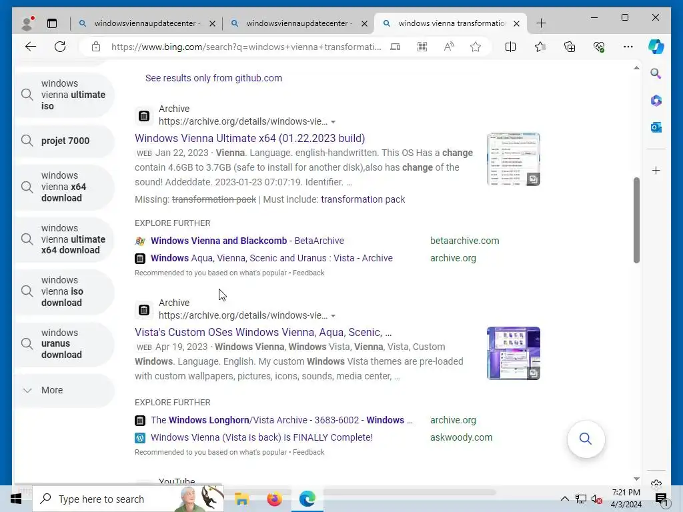683x512 pixels.
Task: Search windows vienna ultimate iso suggestion
Action: (65, 95)
